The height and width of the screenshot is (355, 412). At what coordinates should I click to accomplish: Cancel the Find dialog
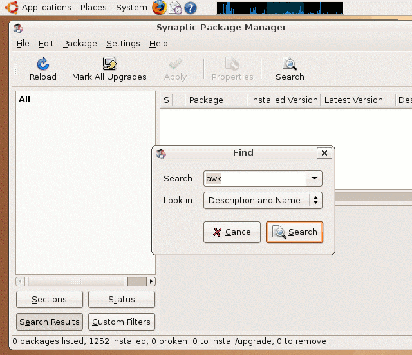coord(232,232)
